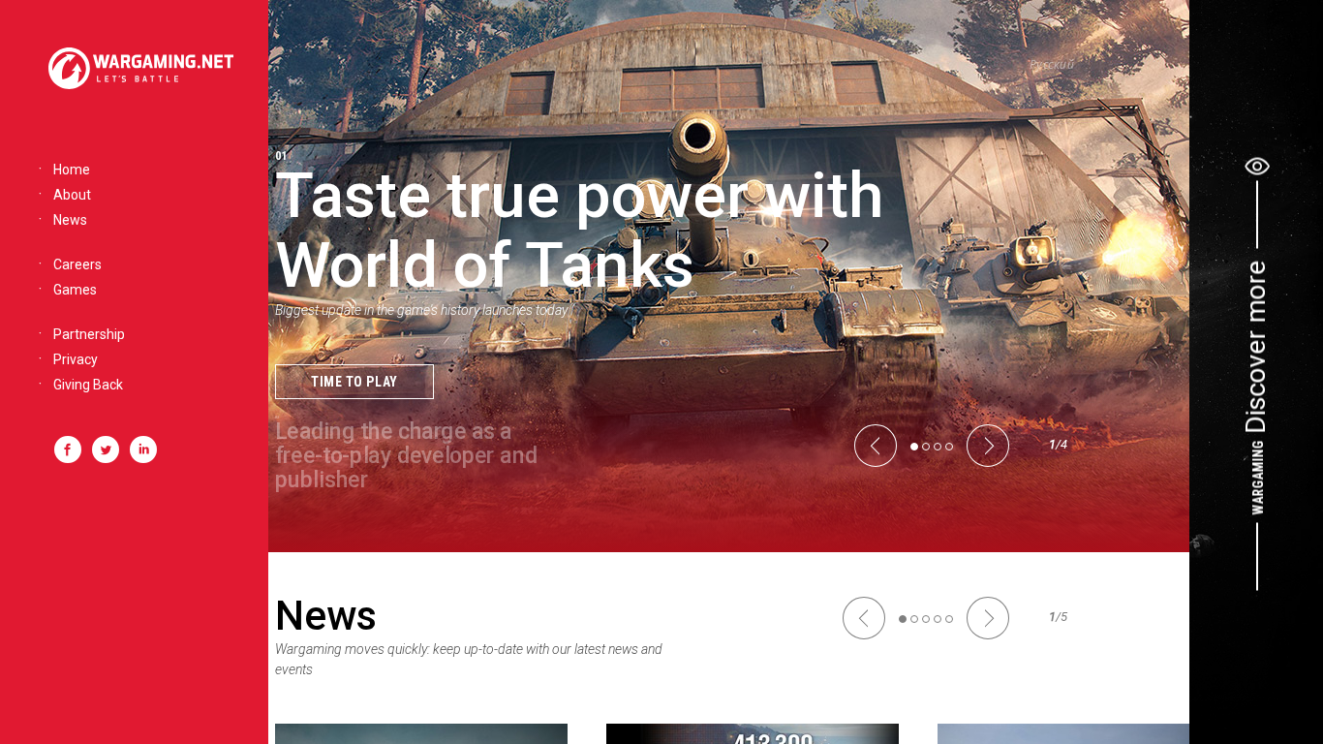The image size is (1323, 744).
Task: Click the News page counter 1/5
Action: 1058,617
